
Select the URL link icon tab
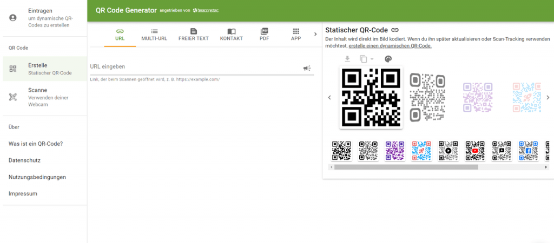(120, 35)
